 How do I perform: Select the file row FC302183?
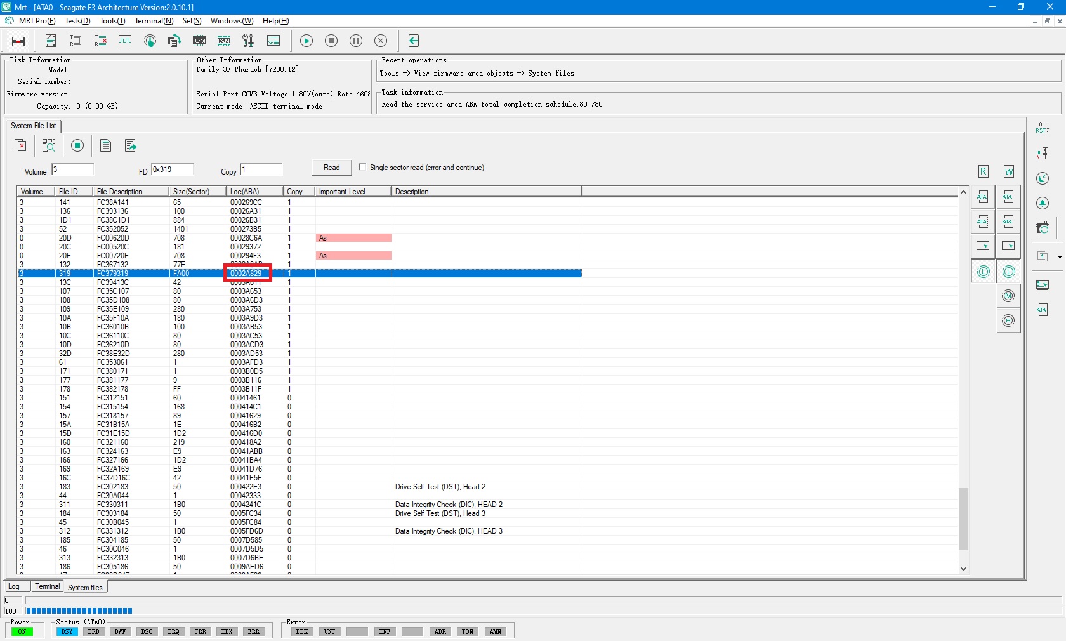(x=299, y=487)
